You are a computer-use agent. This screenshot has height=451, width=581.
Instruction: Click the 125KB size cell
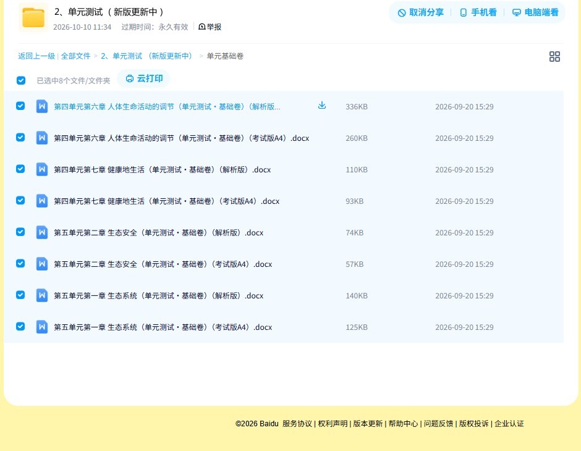point(357,327)
